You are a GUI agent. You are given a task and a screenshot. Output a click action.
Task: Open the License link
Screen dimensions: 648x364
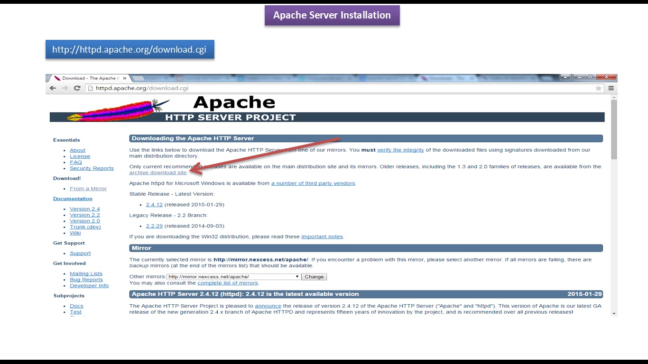point(80,156)
